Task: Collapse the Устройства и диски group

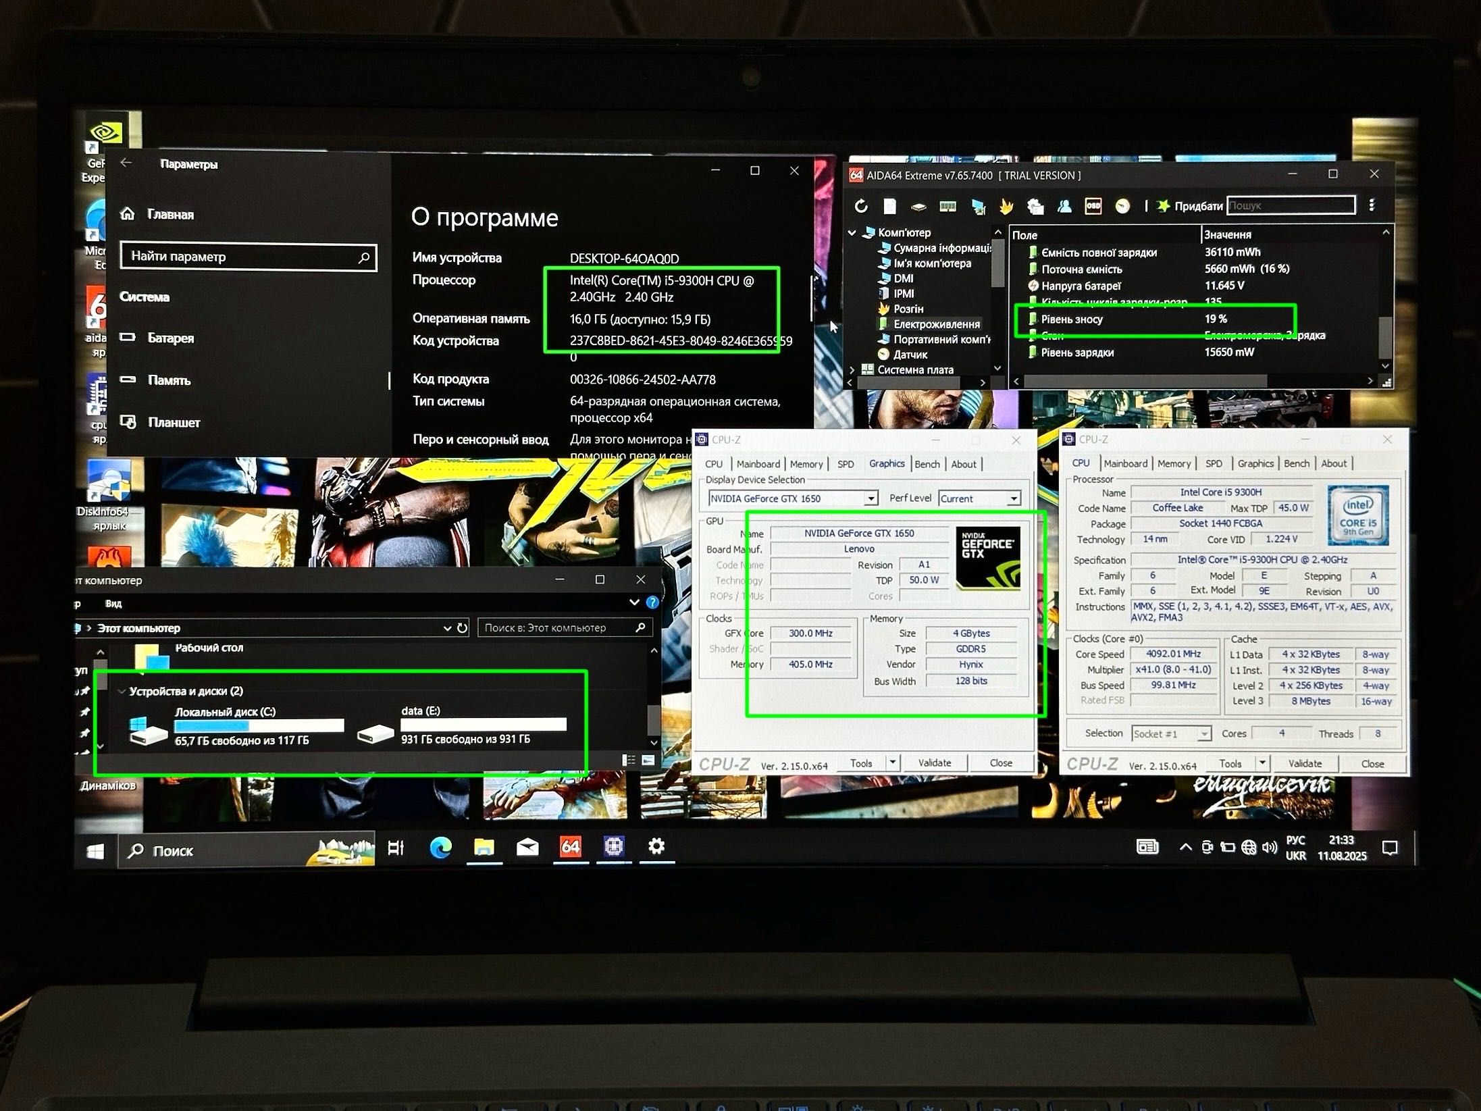Action: tap(122, 691)
